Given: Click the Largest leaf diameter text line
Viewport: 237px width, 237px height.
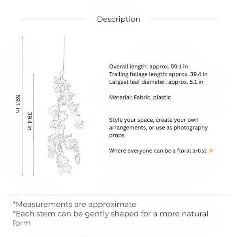Looking at the screenshot, I should (x=156, y=82).
